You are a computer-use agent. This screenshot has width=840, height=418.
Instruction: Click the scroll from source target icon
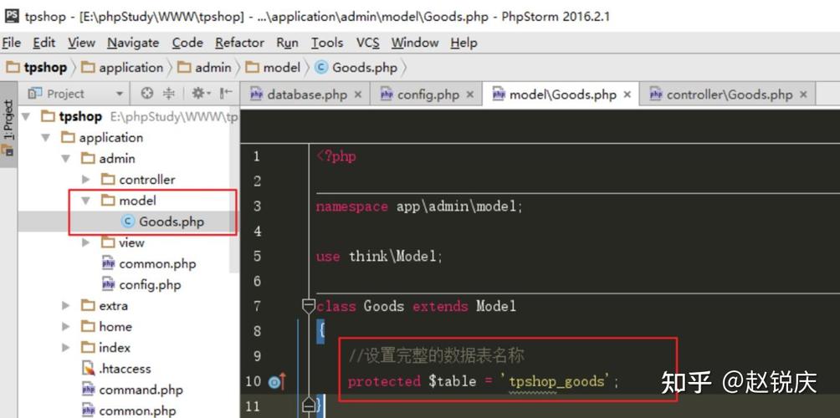pos(146,94)
